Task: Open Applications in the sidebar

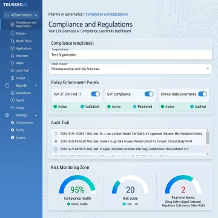Action: tap(24, 48)
